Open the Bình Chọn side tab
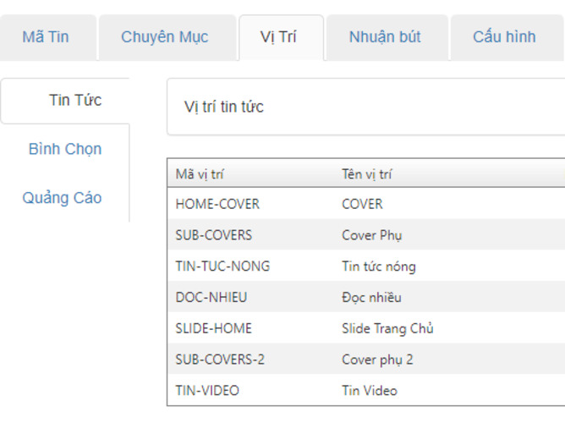Screen dimensions: 565x423 (65, 149)
